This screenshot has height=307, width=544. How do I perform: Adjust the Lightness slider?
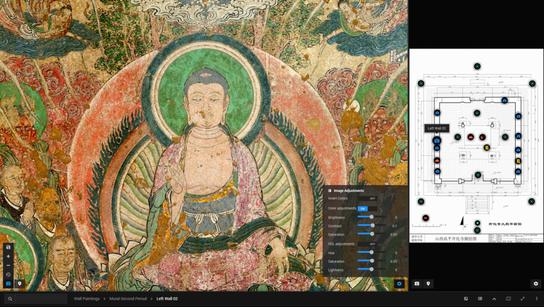point(371,269)
